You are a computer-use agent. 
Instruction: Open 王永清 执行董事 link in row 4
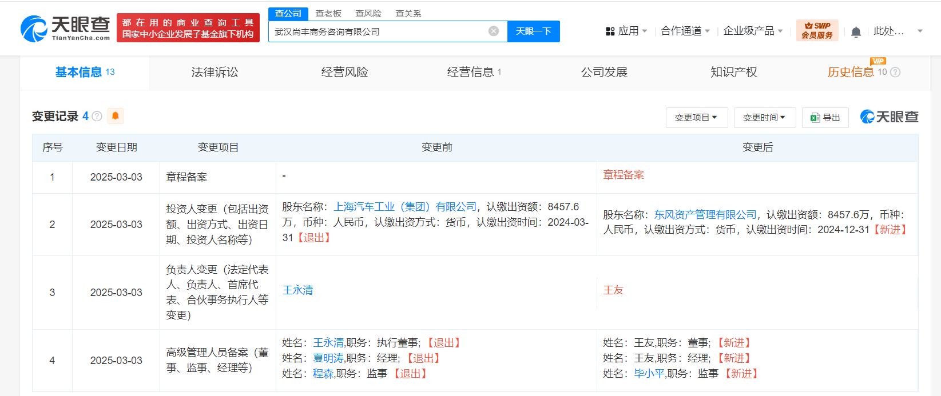328,343
